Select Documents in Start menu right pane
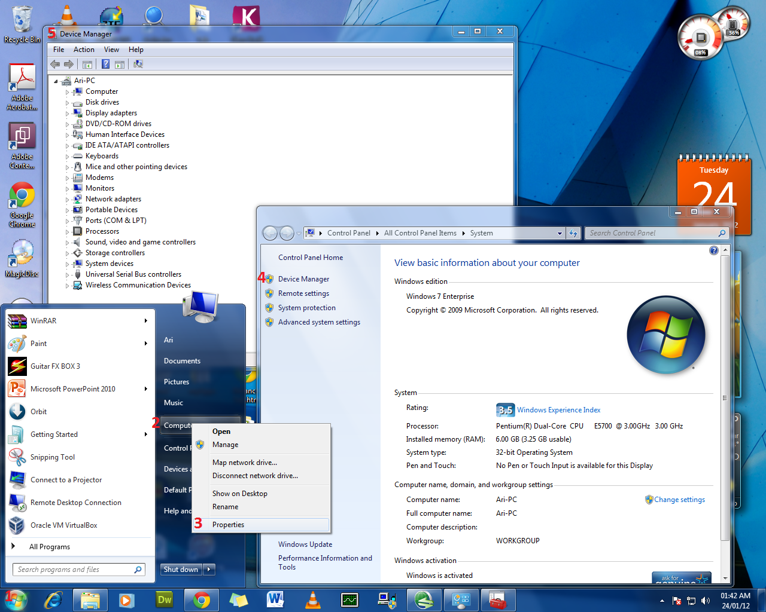Screen dimensions: 766x612 point(182,361)
